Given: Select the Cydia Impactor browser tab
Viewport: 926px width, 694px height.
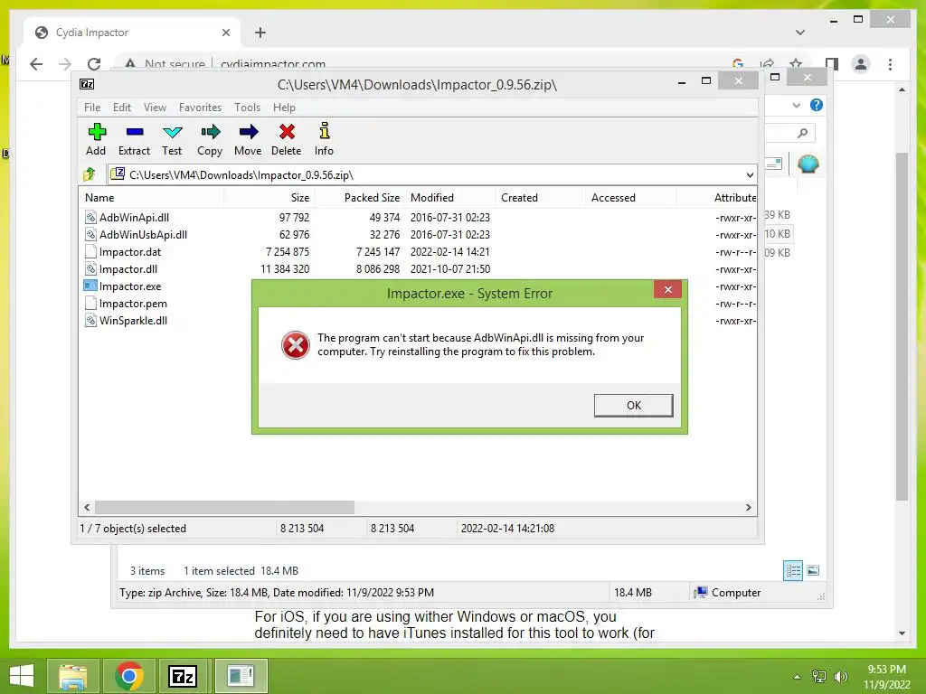Looking at the screenshot, I should click(132, 33).
